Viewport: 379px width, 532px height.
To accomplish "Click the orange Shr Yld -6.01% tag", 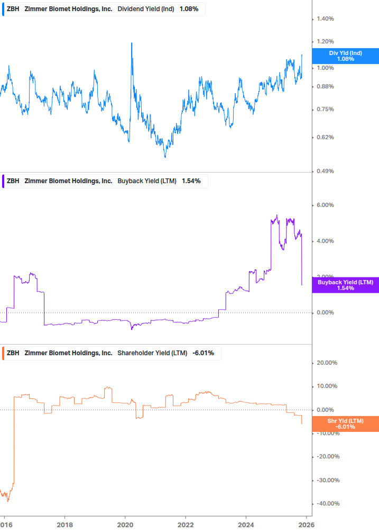I will pos(346,424).
